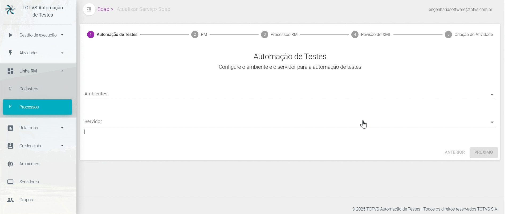
Task: Go to Ambientes in the sidebar
Action: [x=37, y=164]
